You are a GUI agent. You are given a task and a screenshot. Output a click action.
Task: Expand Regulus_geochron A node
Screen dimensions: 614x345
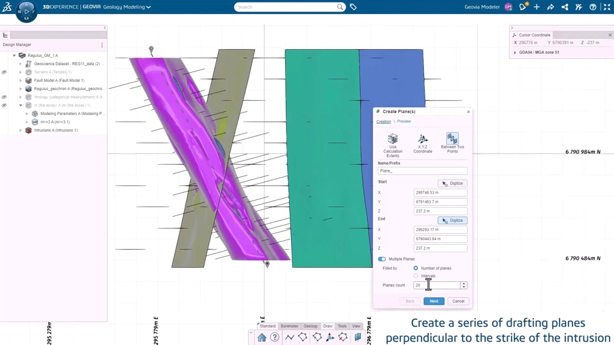click(x=20, y=89)
